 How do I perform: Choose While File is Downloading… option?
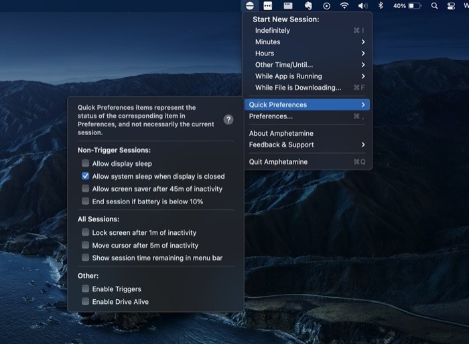pos(307,88)
